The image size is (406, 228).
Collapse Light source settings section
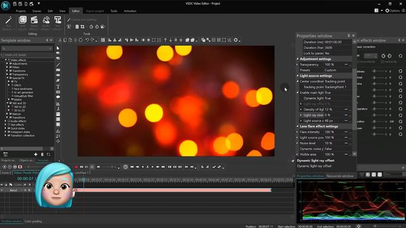298,76
